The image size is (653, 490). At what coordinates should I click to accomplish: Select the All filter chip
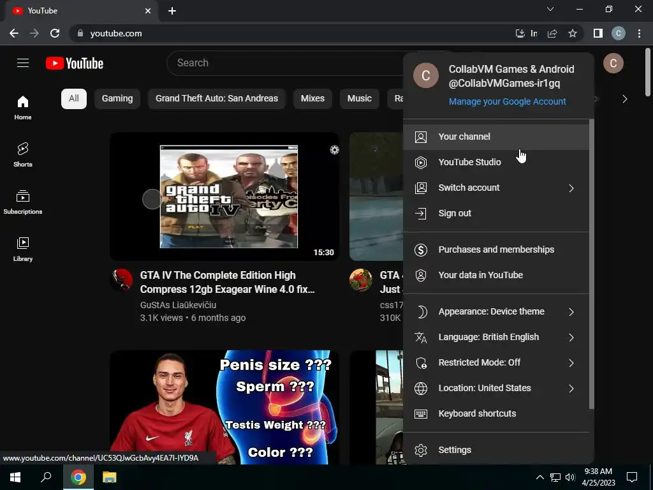[x=74, y=99]
